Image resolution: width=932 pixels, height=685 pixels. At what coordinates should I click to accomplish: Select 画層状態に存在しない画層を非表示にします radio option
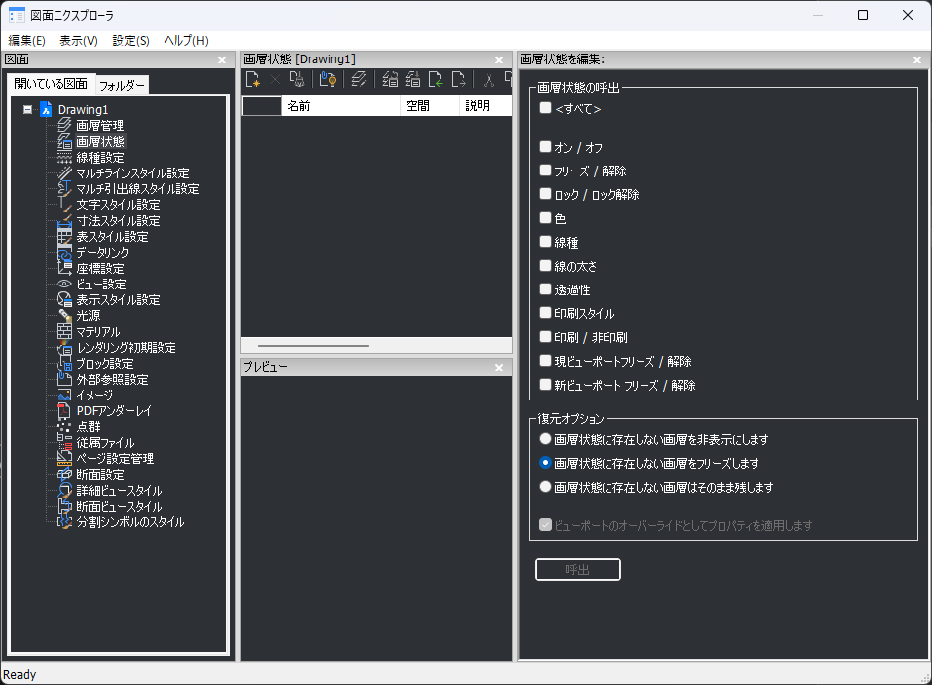544,439
